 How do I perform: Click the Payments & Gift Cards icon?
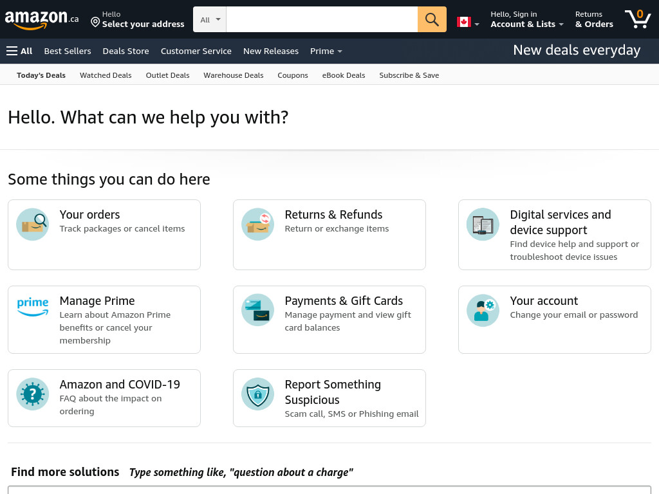click(258, 310)
